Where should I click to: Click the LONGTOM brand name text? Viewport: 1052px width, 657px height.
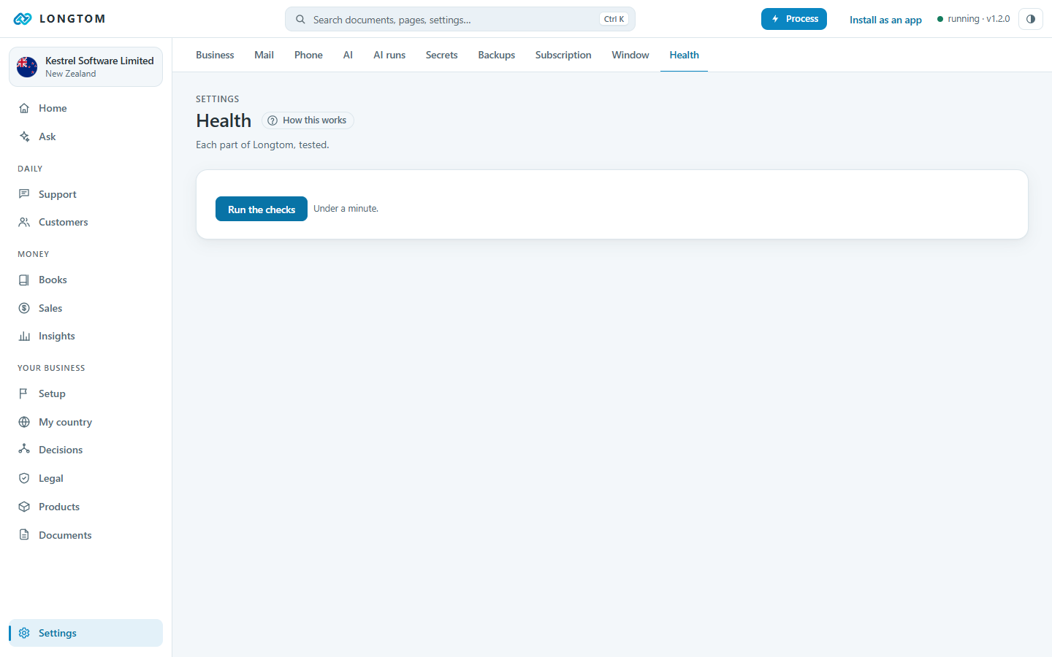(72, 19)
